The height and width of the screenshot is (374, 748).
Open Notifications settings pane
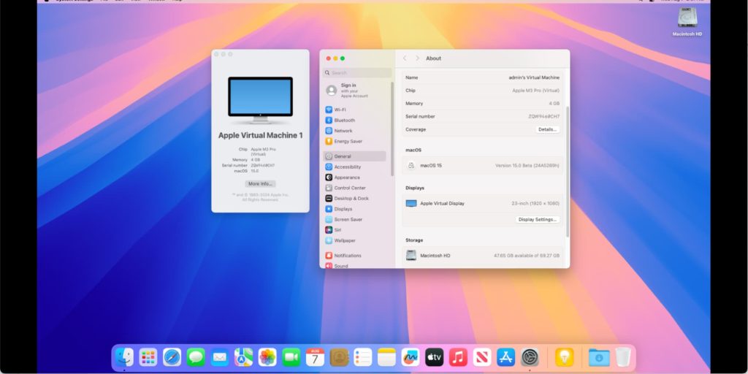pyautogui.click(x=347, y=256)
